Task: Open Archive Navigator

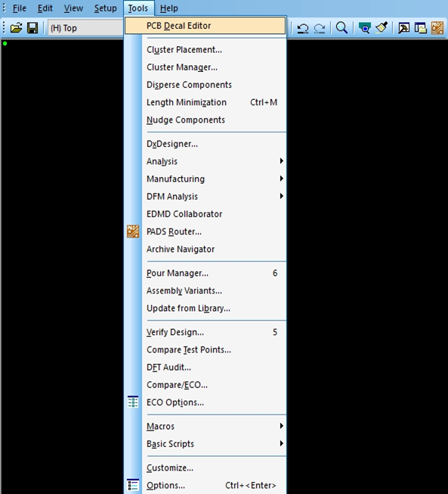Action: (x=205, y=249)
